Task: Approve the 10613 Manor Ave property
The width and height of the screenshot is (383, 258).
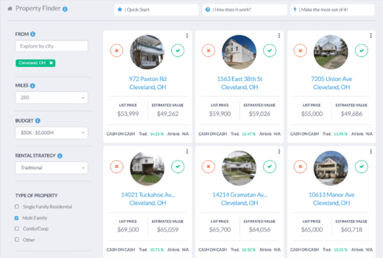Action: coord(362,166)
